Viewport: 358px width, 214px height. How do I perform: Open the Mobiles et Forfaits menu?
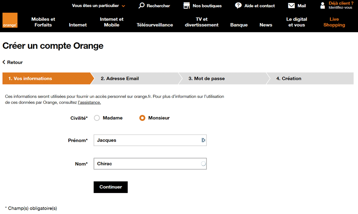43,22
